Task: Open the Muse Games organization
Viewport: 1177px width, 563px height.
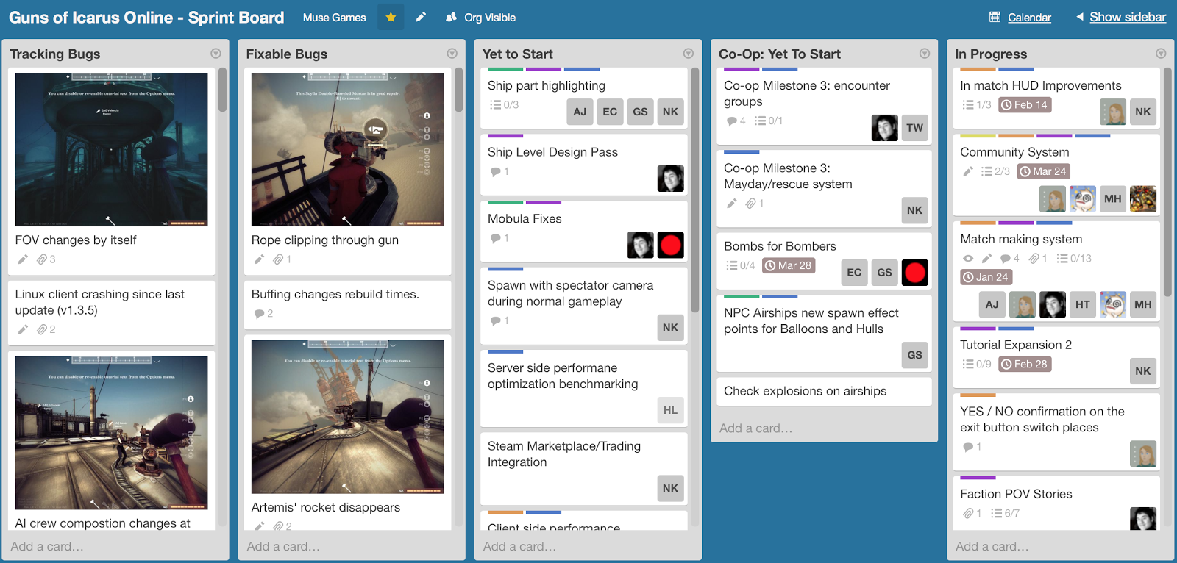Action: click(334, 17)
